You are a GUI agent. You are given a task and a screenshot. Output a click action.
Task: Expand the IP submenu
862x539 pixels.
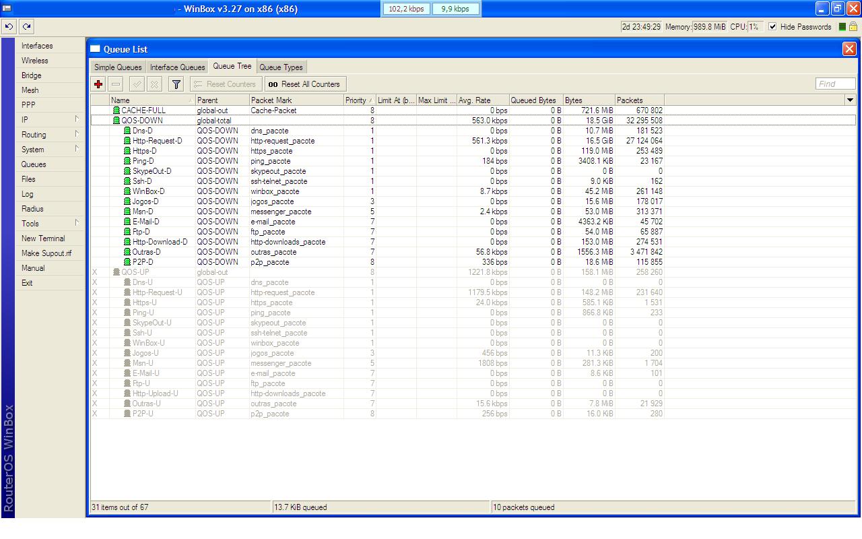[x=77, y=119]
